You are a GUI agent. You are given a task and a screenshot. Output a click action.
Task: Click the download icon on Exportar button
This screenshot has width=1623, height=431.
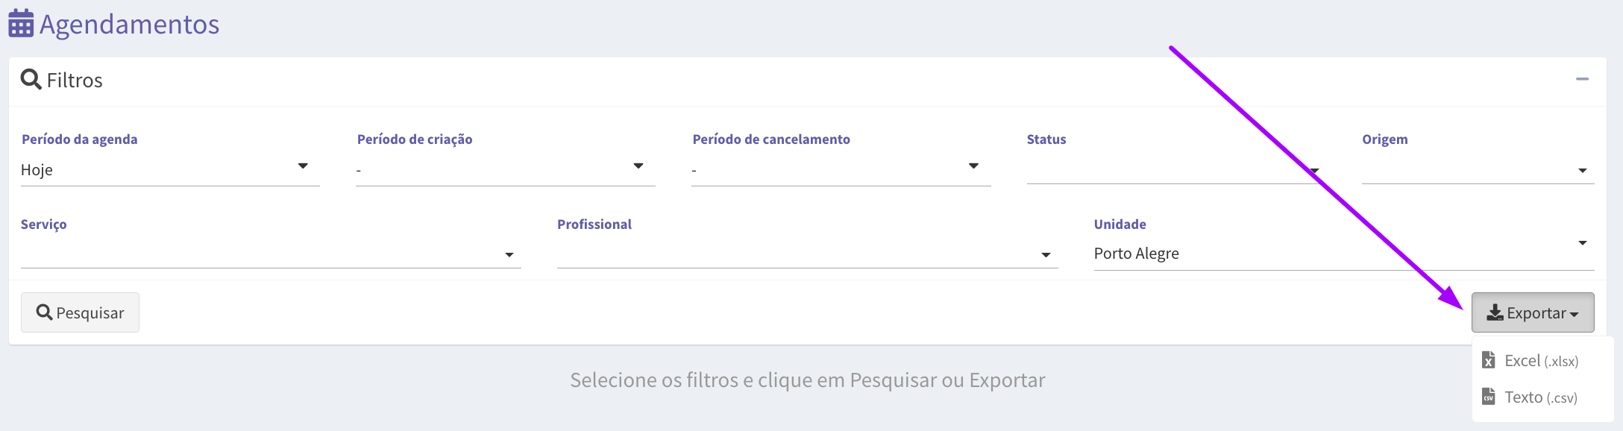pos(1495,312)
